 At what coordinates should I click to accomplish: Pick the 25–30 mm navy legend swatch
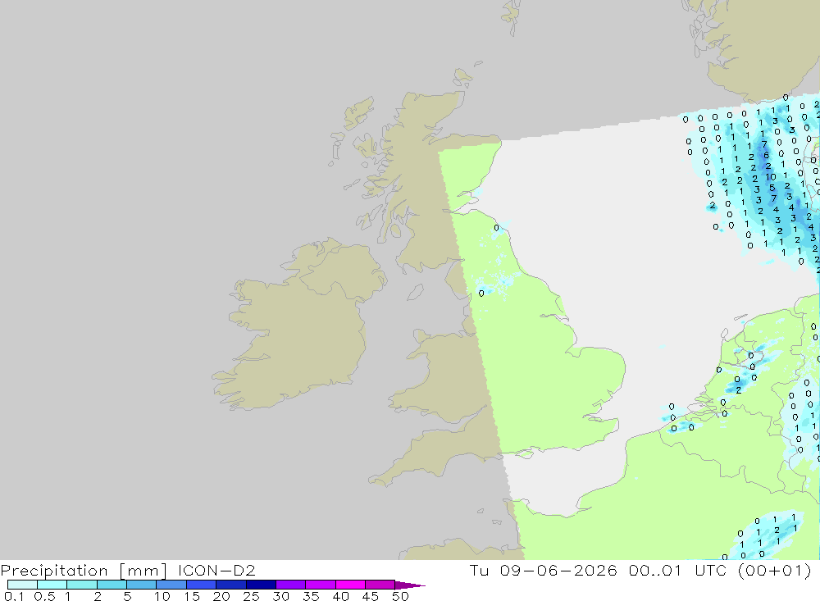pos(261,585)
